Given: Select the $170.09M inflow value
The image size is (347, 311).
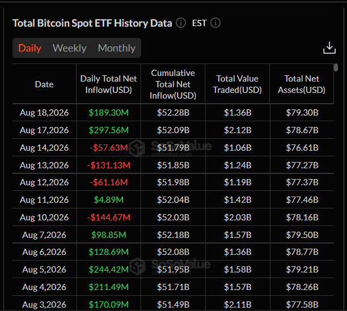Looking at the screenshot, I should pyautogui.click(x=109, y=305).
